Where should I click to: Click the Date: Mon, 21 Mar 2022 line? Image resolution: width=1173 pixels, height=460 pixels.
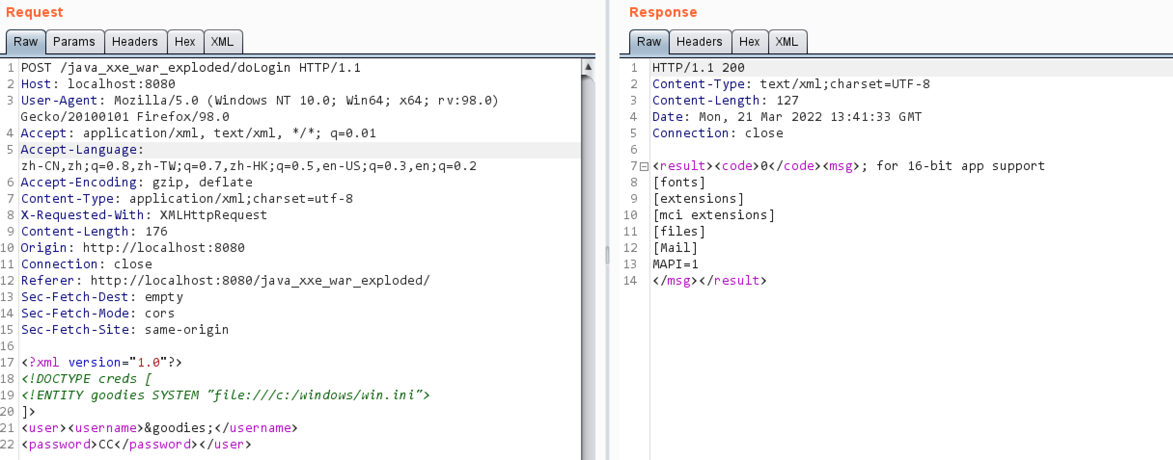pos(787,117)
